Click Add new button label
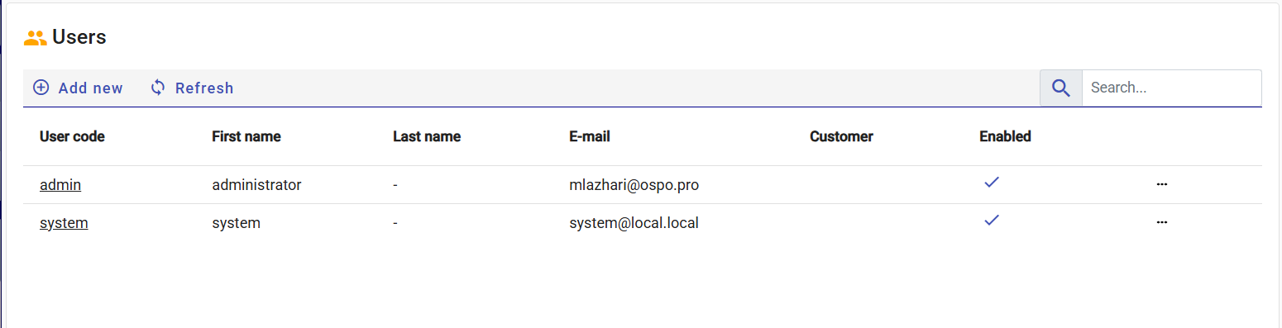The height and width of the screenshot is (328, 1282). (91, 88)
